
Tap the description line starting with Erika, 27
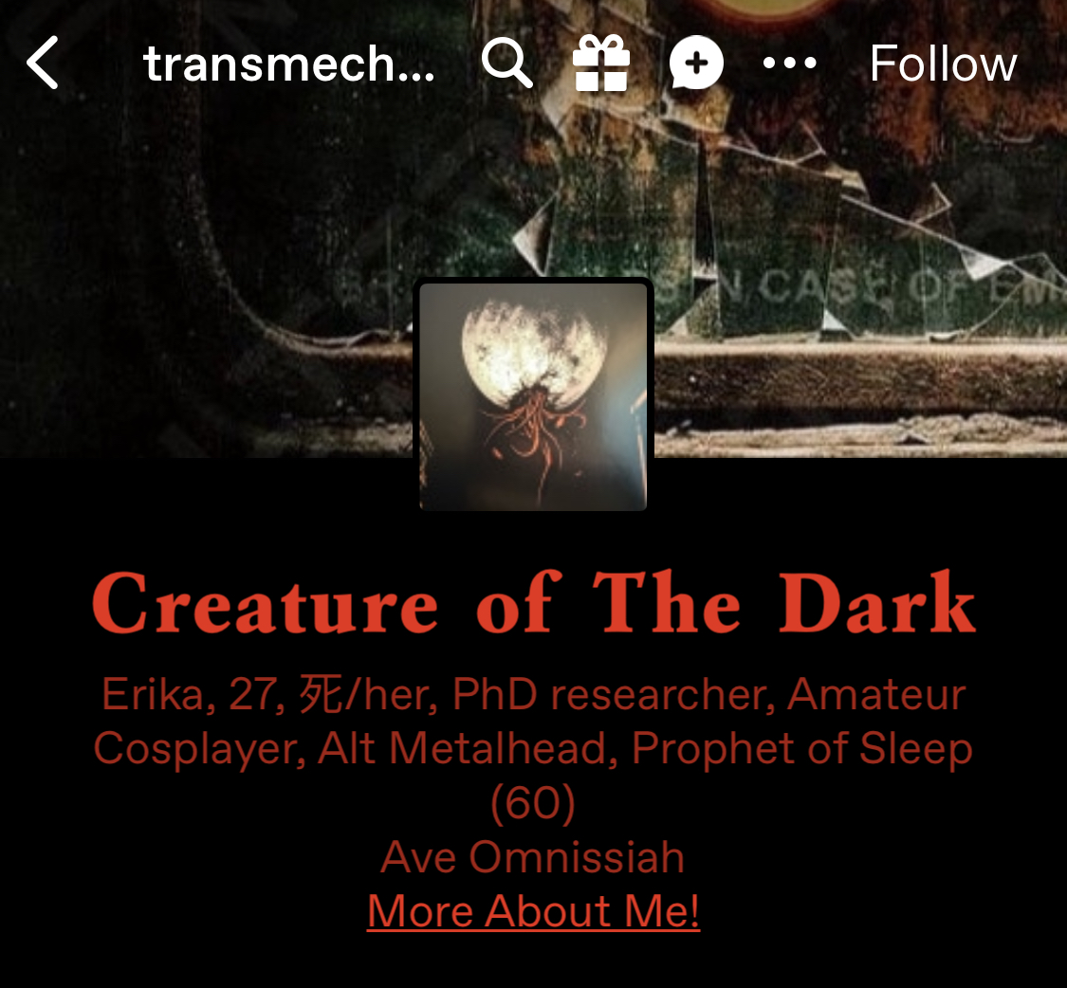point(533,695)
